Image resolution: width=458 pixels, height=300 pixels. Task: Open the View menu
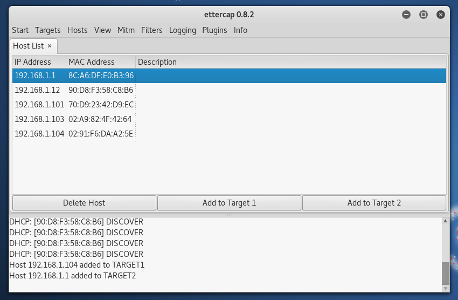pyautogui.click(x=102, y=30)
